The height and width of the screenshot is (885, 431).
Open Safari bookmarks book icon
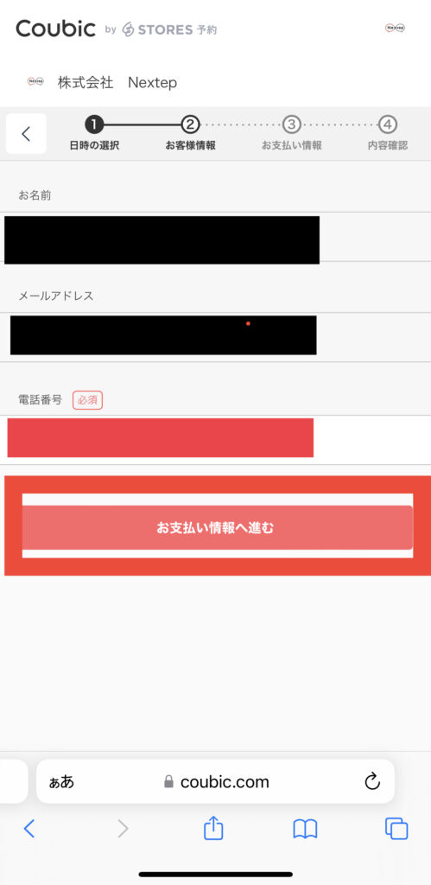pyautogui.click(x=305, y=829)
